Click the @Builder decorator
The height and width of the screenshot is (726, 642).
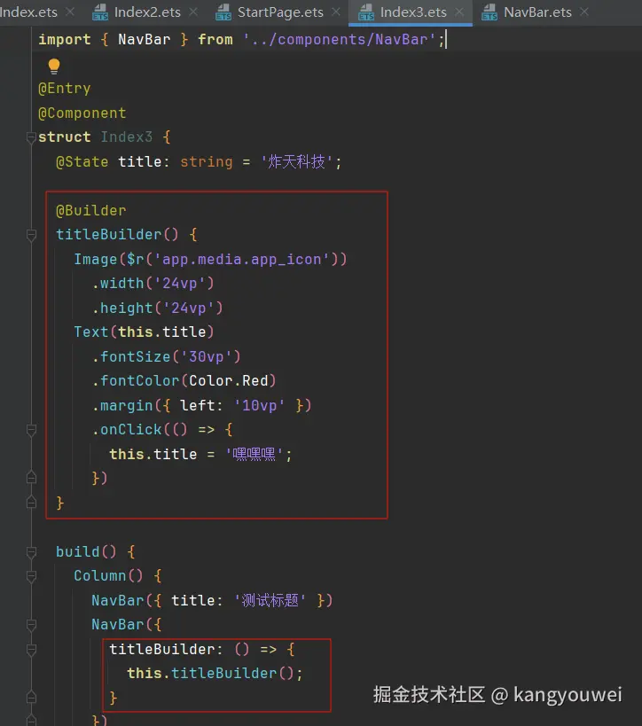point(90,211)
